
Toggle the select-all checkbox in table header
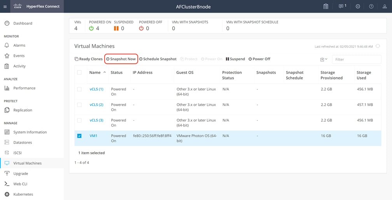79,72
